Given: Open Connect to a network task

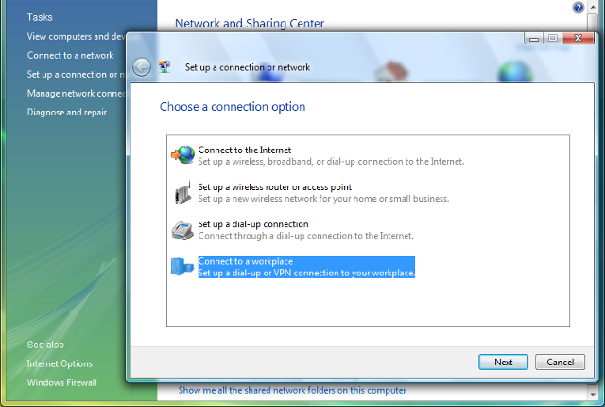Looking at the screenshot, I should pyautogui.click(x=70, y=55).
